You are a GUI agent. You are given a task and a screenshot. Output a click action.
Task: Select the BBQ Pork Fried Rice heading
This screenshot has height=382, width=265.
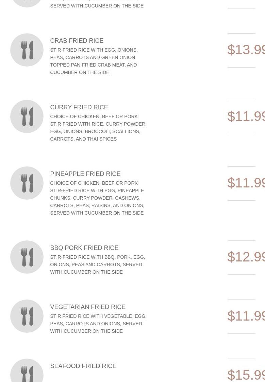click(x=84, y=248)
